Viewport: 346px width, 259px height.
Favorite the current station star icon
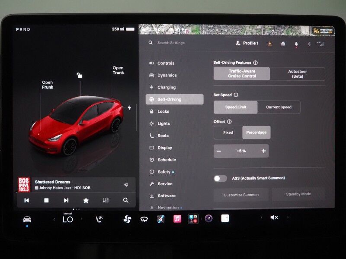click(86, 200)
